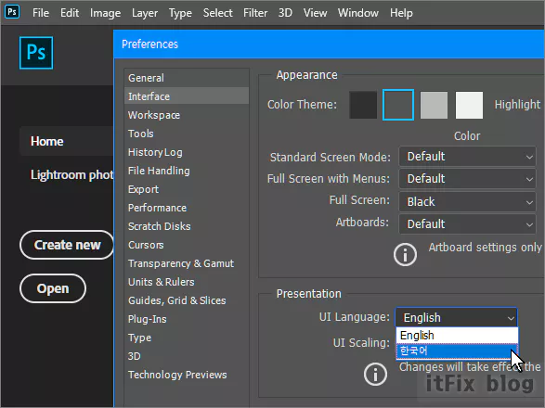The height and width of the screenshot is (408, 545).
Task: Open the Image menu
Action: (105, 13)
